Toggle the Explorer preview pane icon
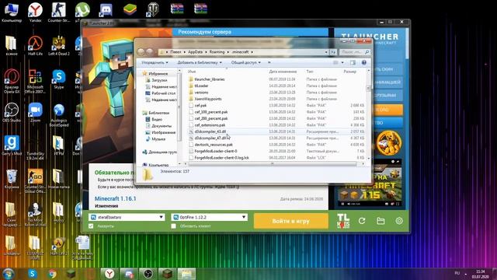497x280 pixels. point(353,62)
